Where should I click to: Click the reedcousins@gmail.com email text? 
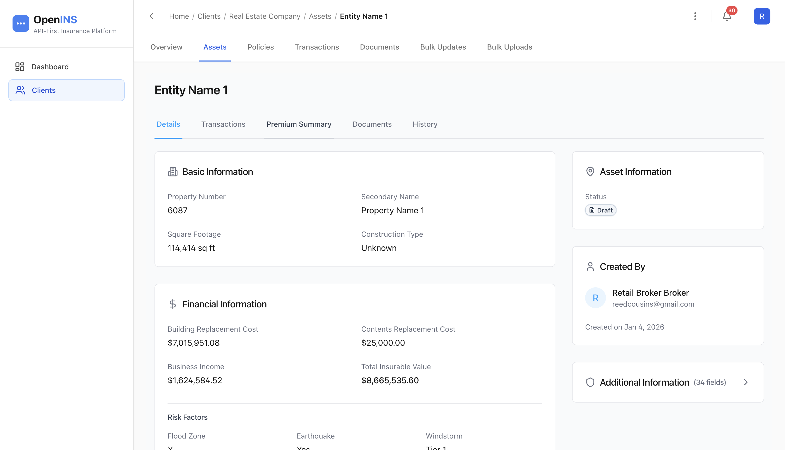653,304
